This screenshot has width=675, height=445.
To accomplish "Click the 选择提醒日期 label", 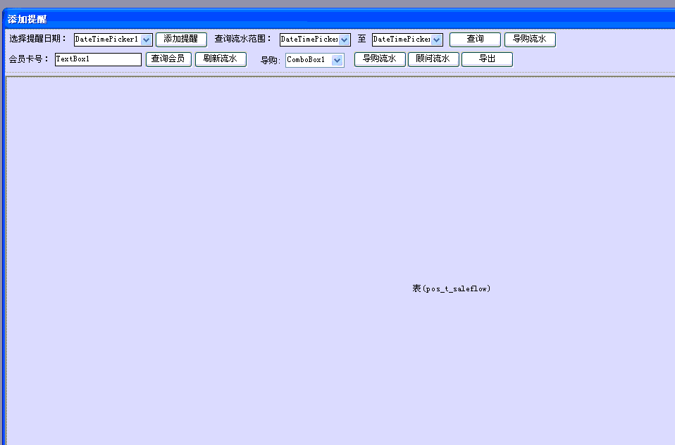I will [37, 39].
